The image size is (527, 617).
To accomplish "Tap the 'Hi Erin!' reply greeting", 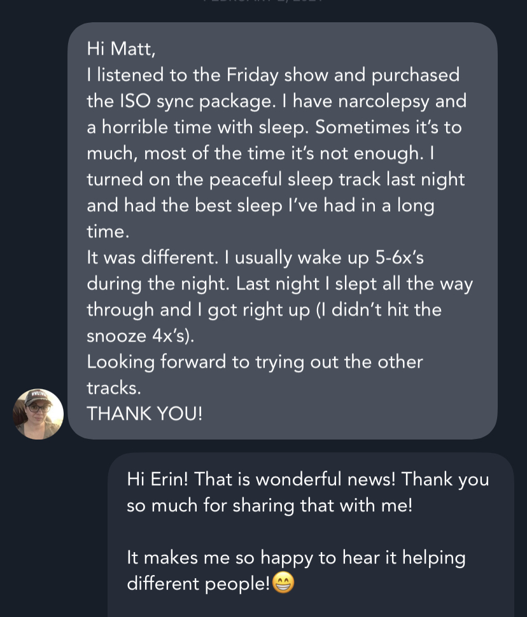I will tap(157, 479).
